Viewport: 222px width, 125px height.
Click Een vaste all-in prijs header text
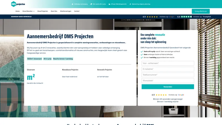point(99,4)
